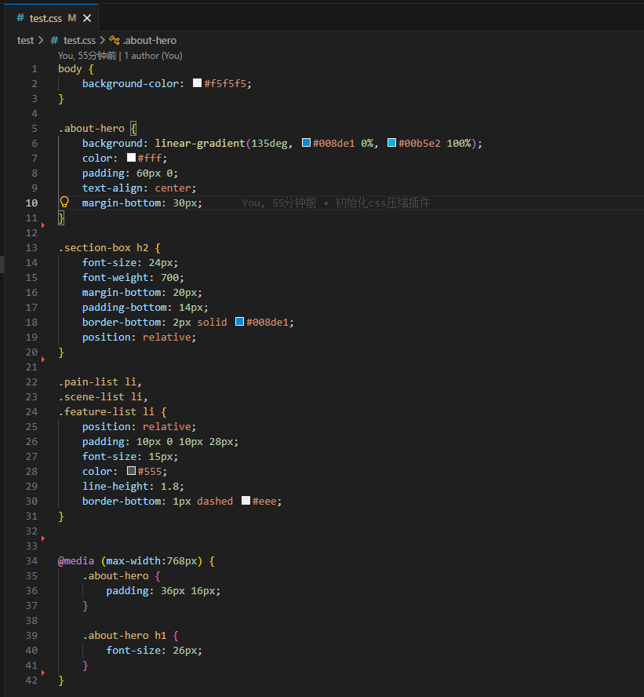Click the inline blame text on line 10

(336, 203)
